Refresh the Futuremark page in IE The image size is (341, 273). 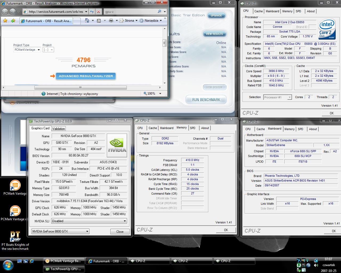(92, 12)
